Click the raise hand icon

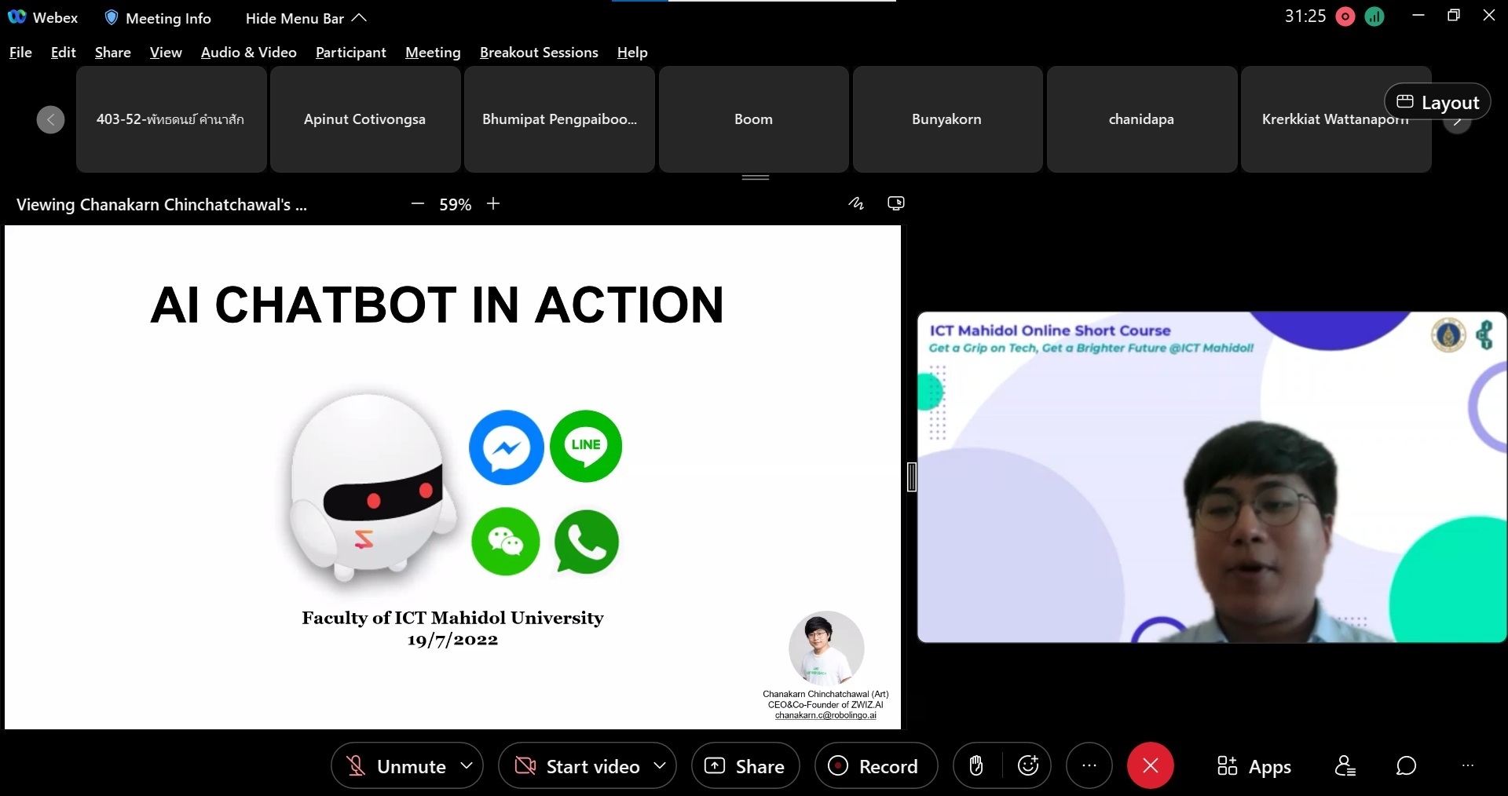point(976,765)
